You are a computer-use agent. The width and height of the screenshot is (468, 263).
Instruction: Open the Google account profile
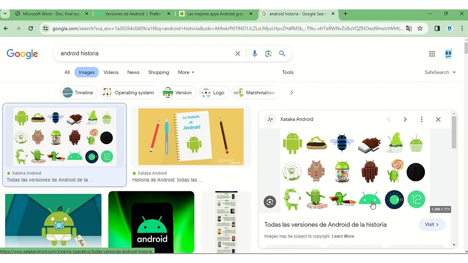tap(449, 54)
